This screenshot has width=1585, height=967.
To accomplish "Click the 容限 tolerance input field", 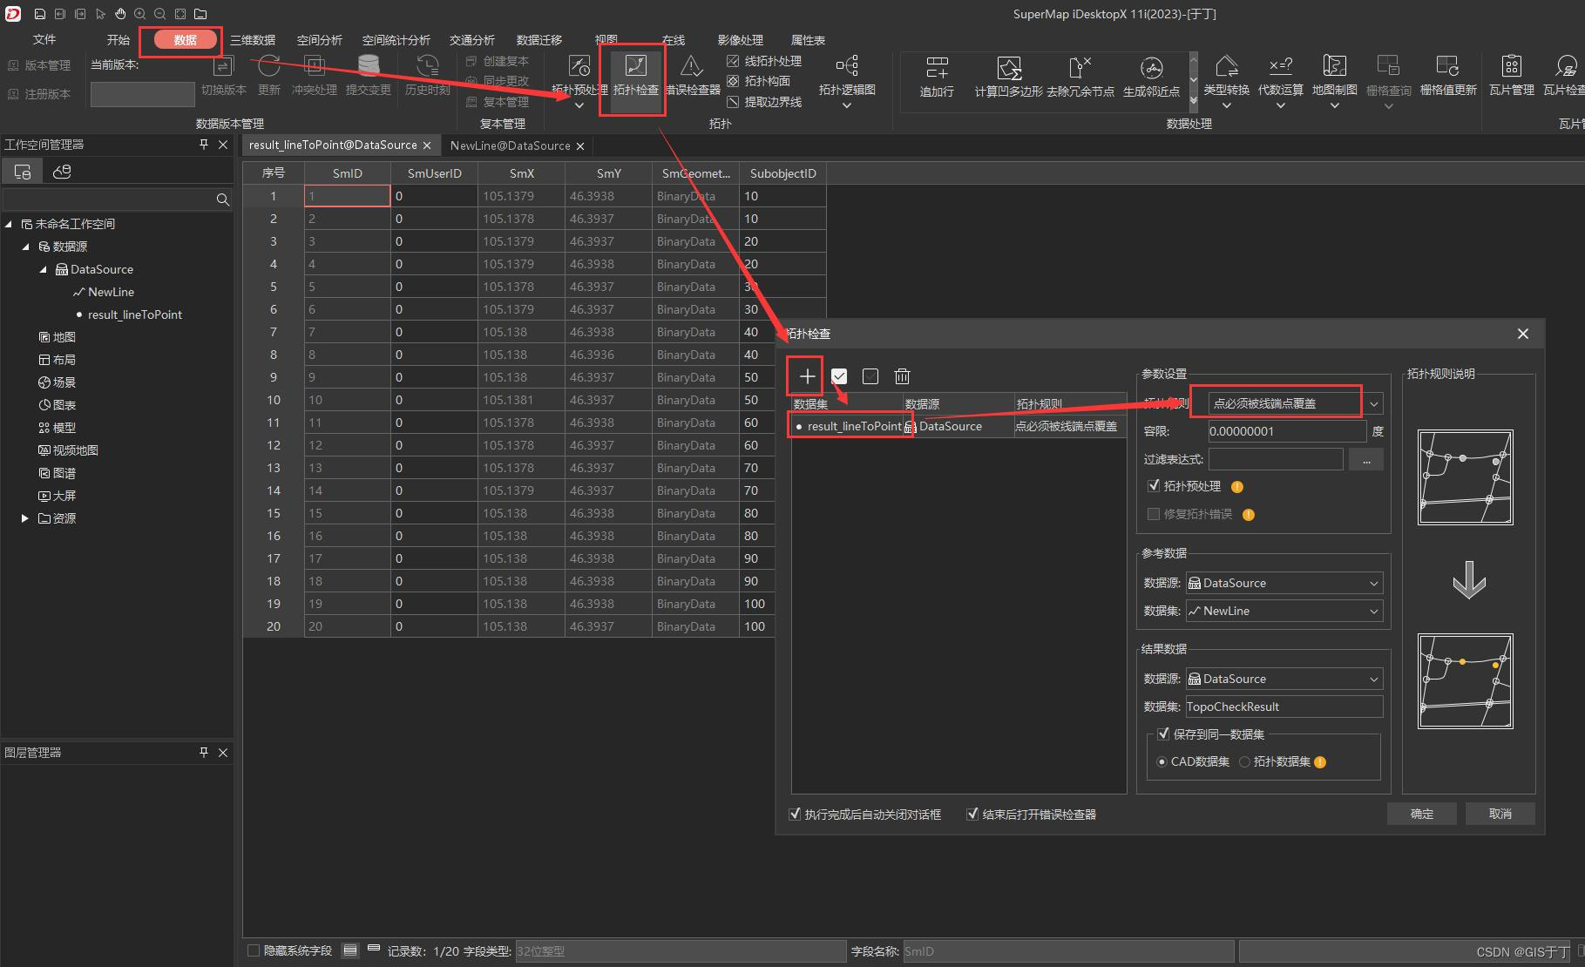I will [1287, 431].
